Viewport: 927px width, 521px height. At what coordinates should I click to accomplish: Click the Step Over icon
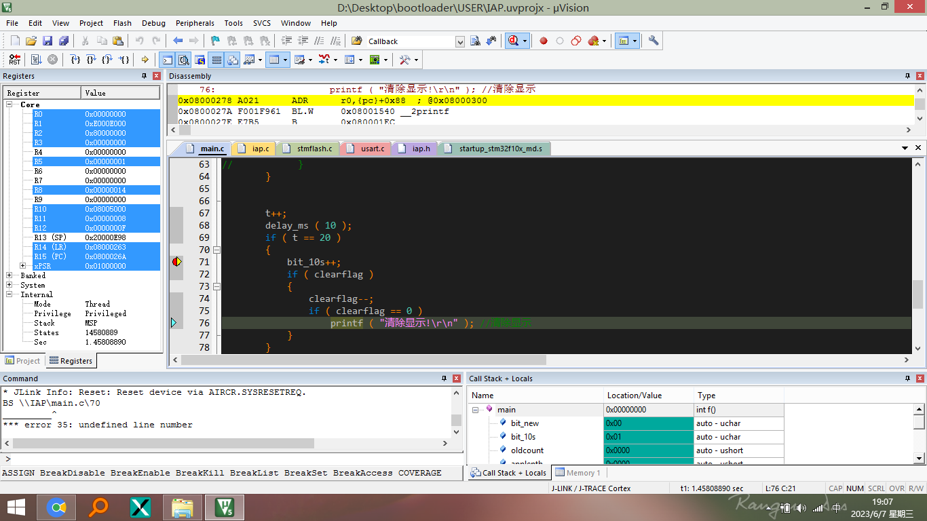92,60
